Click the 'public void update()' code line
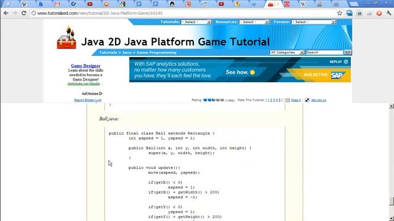This screenshot has height=221, width=394. click(154, 168)
